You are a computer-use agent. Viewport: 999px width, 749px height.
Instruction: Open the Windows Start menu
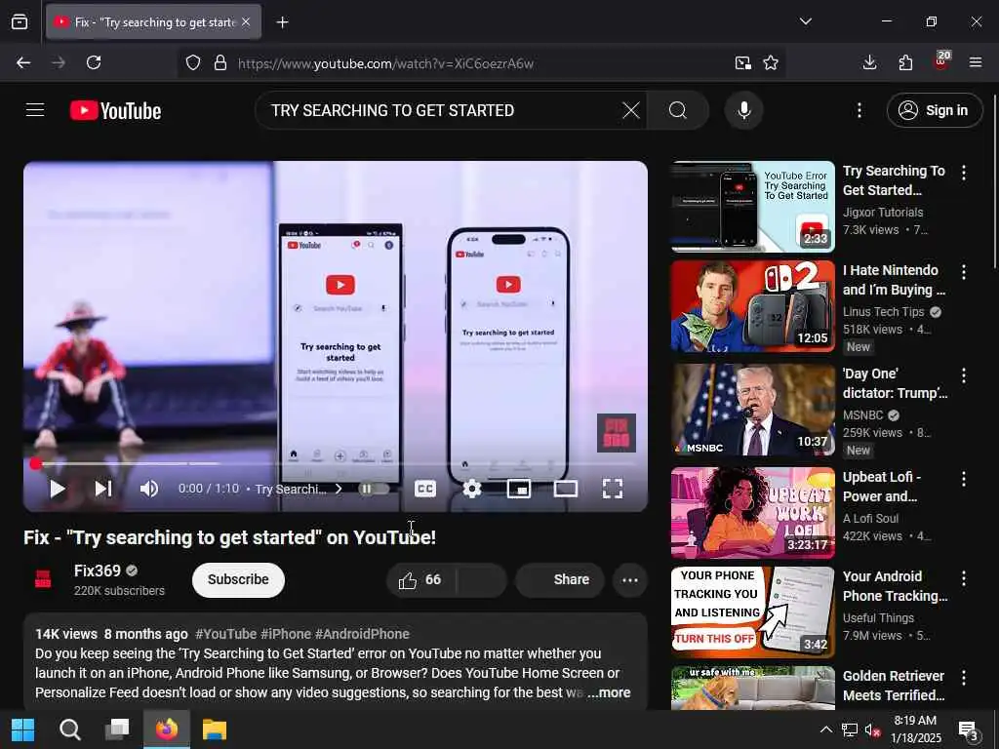(23, 729)
